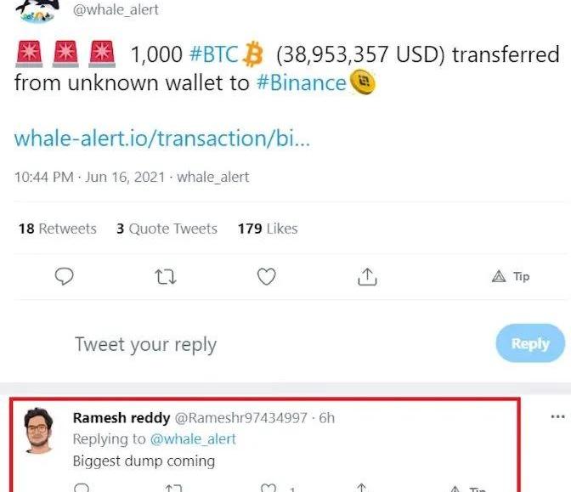The height and width of the screenshot is (492, 571).
Task: Open Ramesh reddy's profile picture
Action: 38,430
